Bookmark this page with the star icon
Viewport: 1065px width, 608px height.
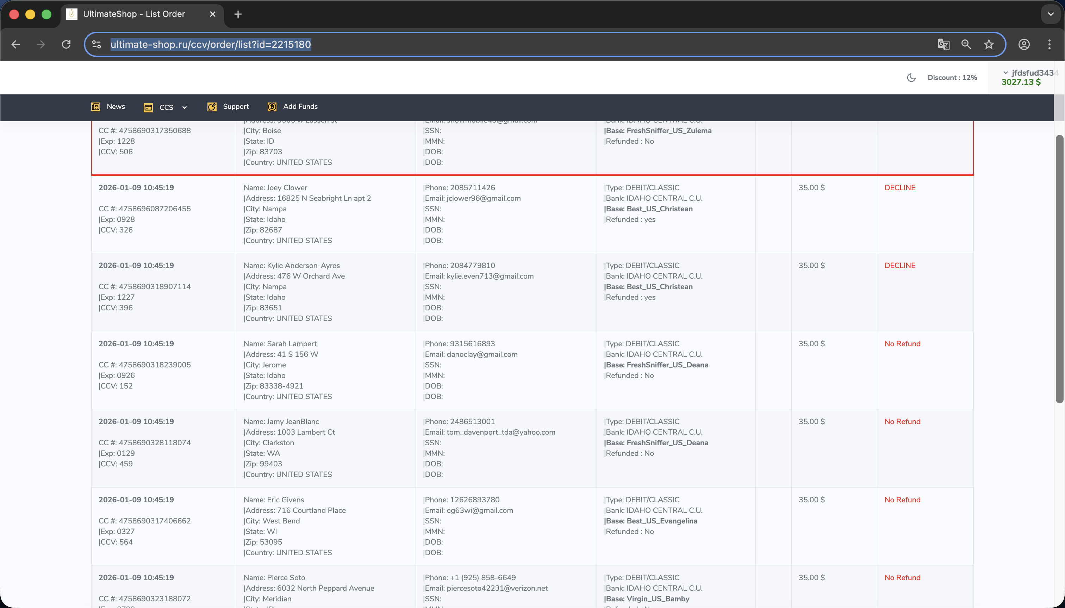989,44
